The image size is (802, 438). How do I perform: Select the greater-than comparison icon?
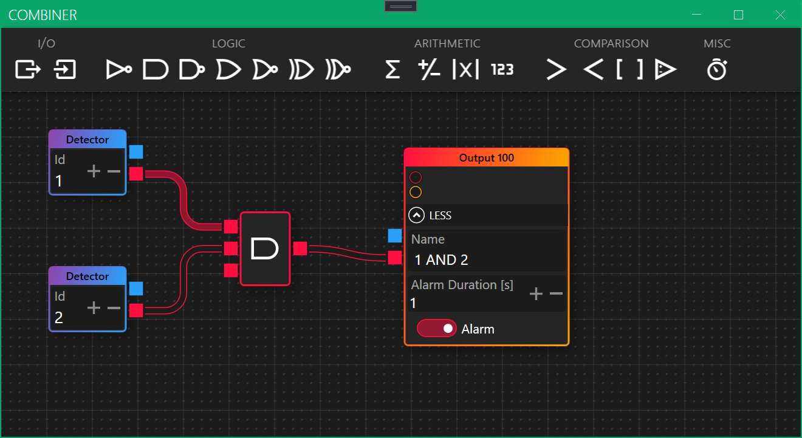click(556, 70)
